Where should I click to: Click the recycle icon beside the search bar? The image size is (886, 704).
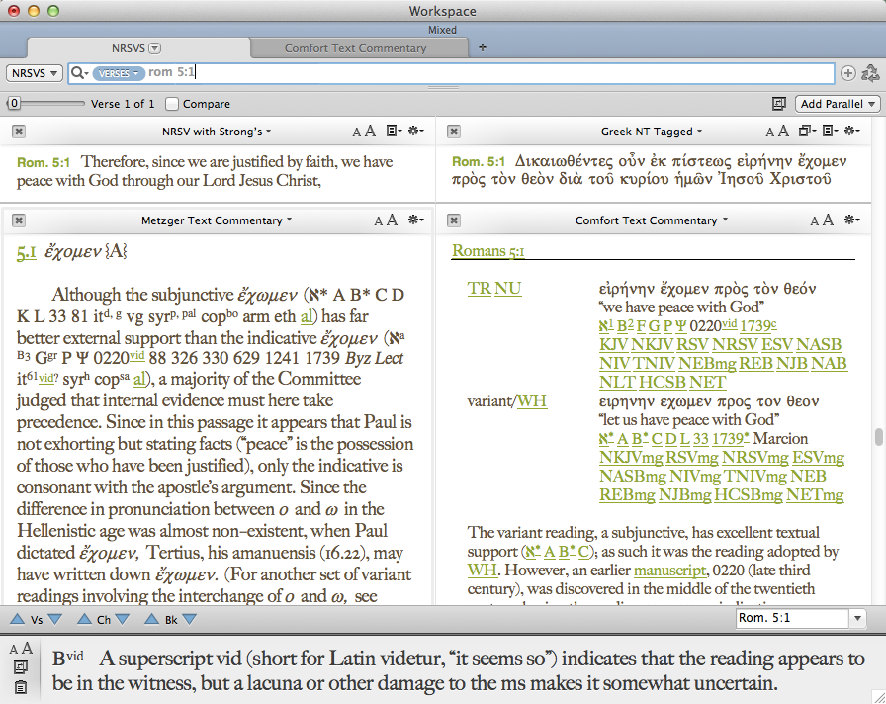[870, 73]
